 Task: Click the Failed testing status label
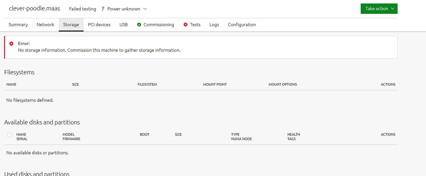(x=83, y=9)
